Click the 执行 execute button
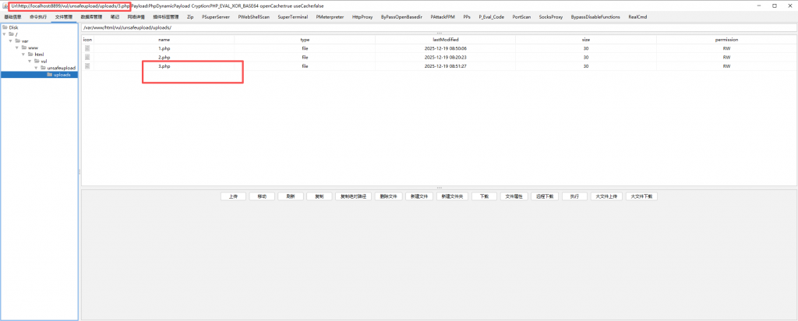The width and height of the screenshot is (798, 321). click(x=574, y=196)
